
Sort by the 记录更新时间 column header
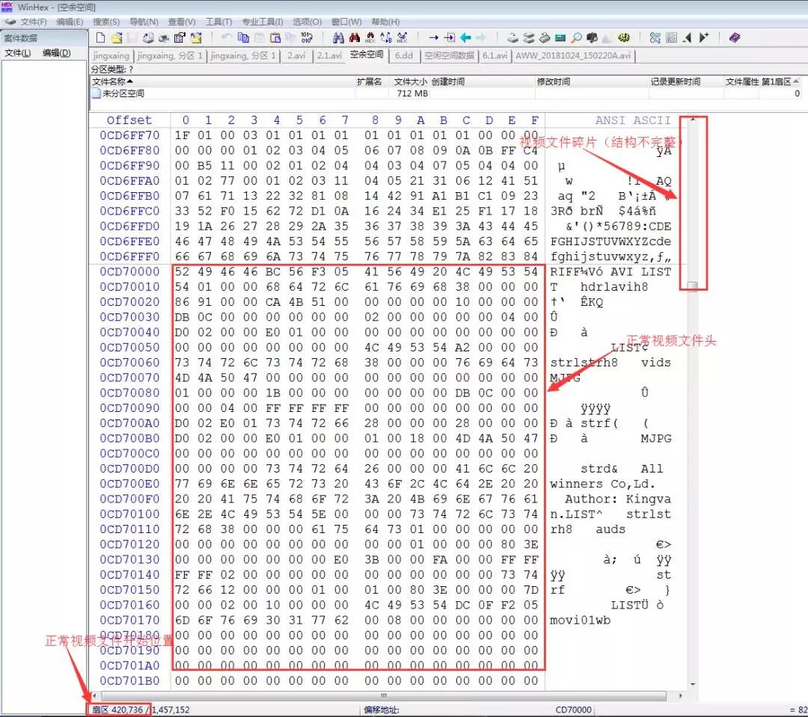tap(686, 81)
